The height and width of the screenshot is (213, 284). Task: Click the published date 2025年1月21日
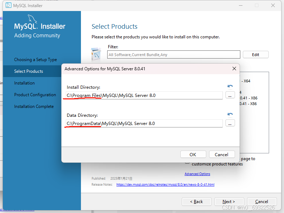pyautogui.click(x=121, y=179)
